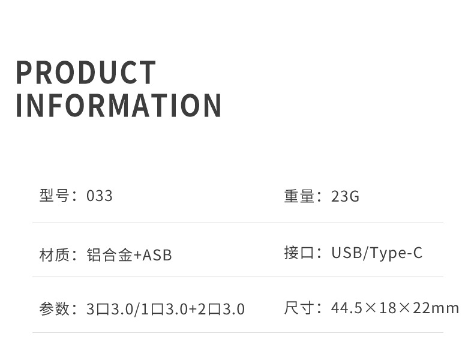Click the PRODUCT heading word
The image size is (474, 360).
tap(86, 73)
